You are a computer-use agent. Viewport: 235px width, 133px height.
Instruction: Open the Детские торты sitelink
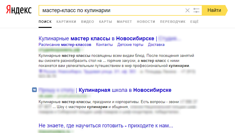[x=130, y=45]
